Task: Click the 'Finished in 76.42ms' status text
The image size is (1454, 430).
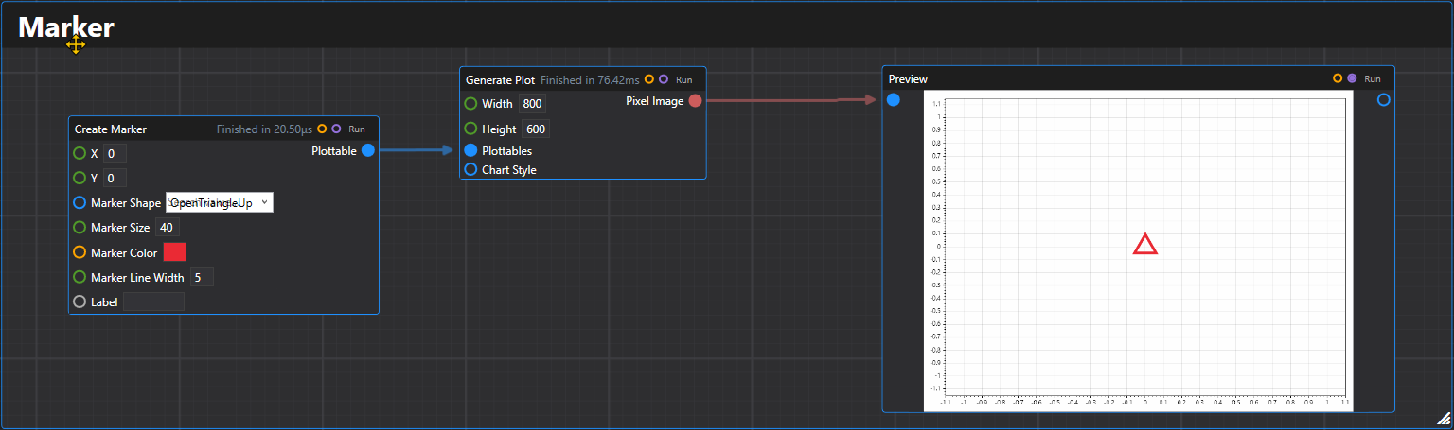Action: [590, 79]
